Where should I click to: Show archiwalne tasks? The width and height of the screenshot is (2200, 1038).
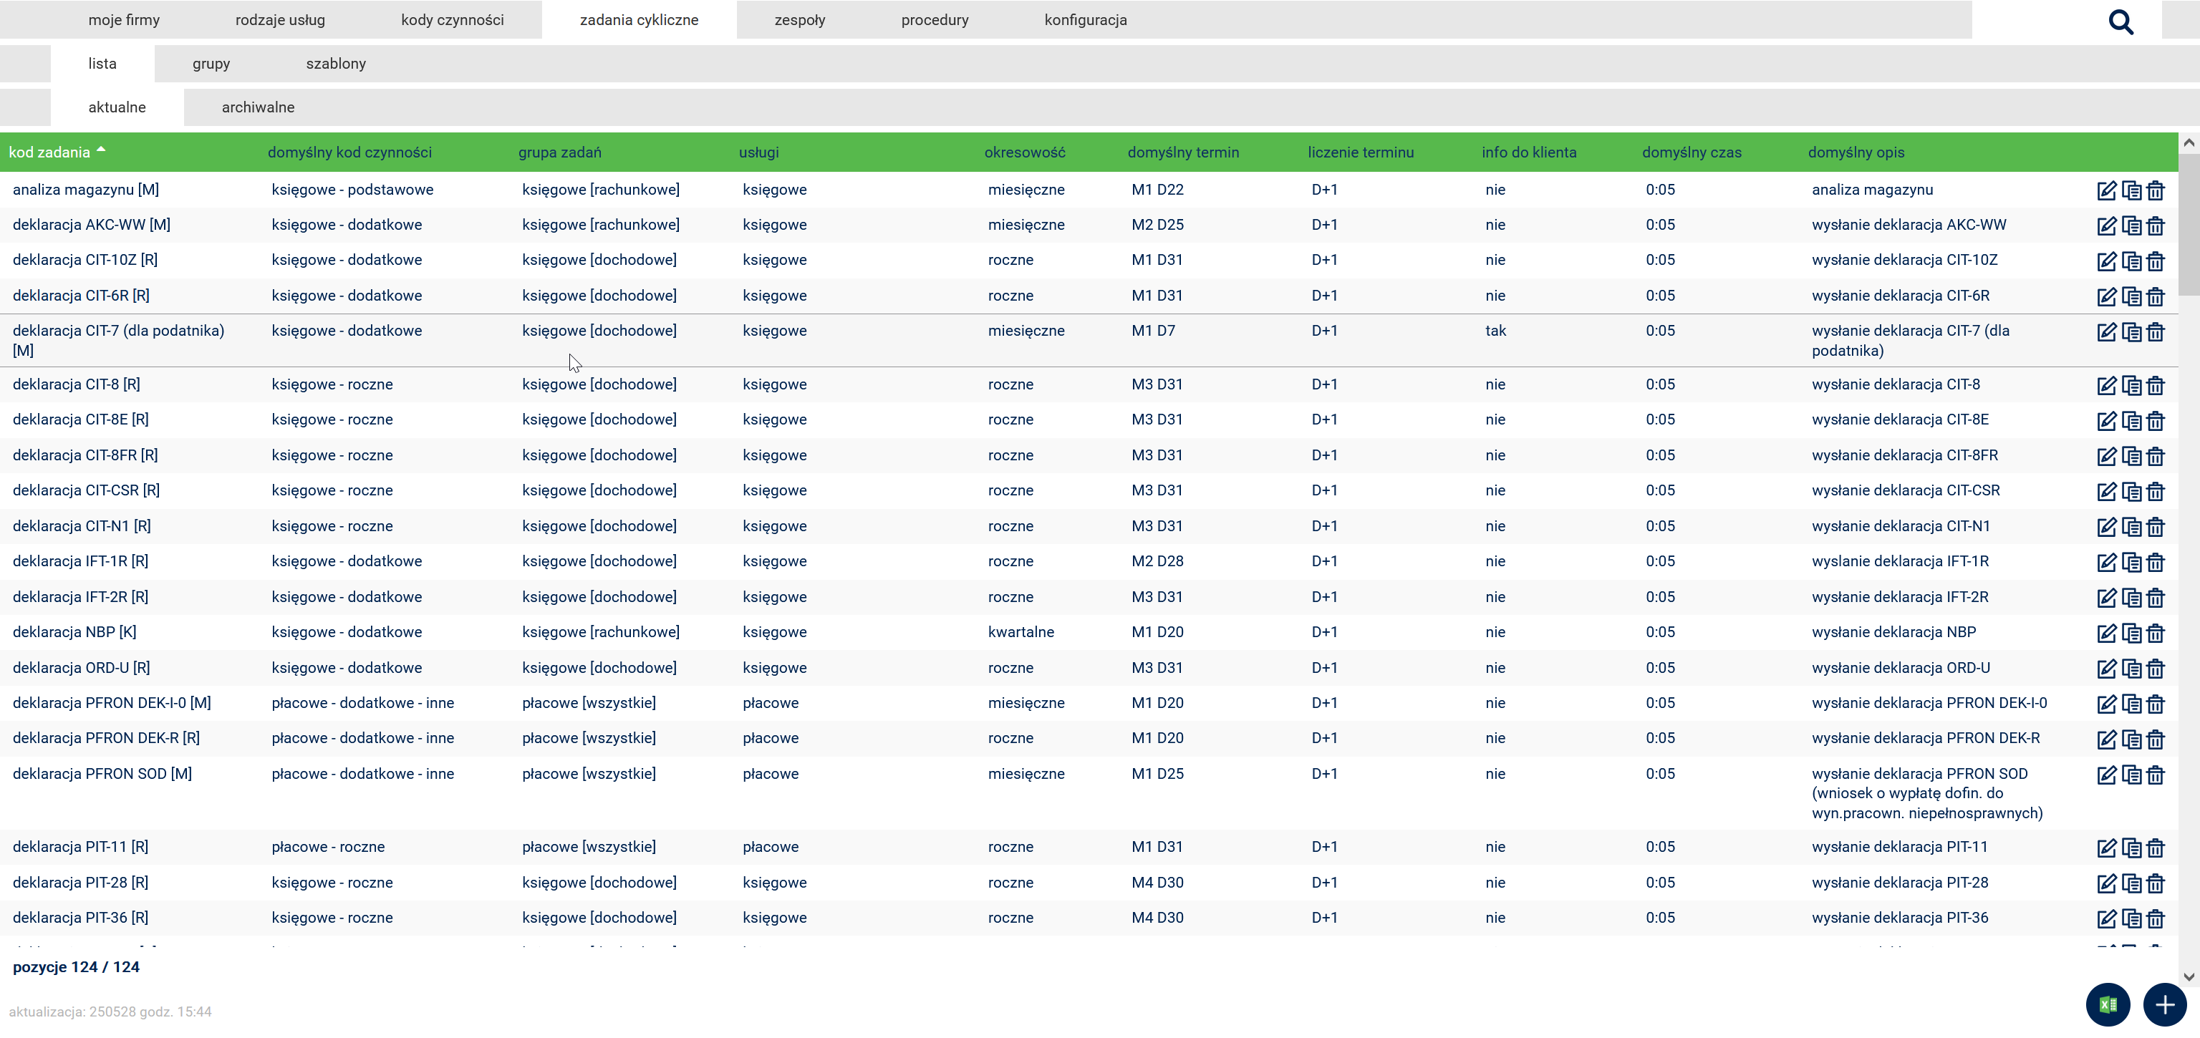pos(258,107)
